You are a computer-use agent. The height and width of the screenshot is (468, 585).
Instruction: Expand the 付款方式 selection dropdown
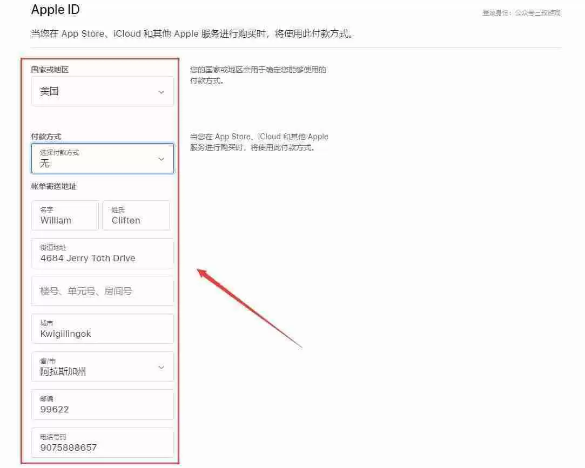coord(102,158)
